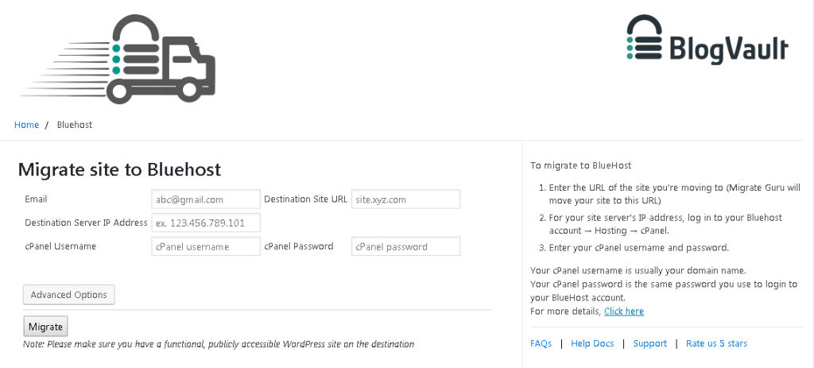Click the BlogVault logo
Screen dimensions: 814x368
click(707, 40)
